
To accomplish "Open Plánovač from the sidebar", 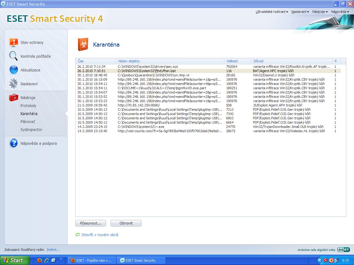I will click(x=27, y=122).
